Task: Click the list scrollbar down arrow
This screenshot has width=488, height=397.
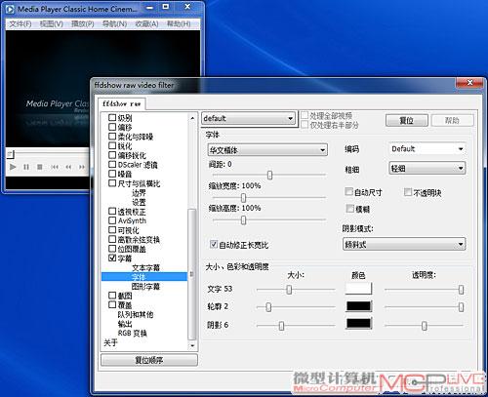Action: (192, 345)
